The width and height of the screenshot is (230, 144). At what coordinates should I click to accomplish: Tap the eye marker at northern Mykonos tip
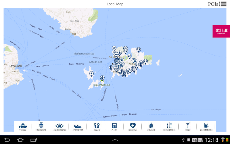click(x=114, y=48)
